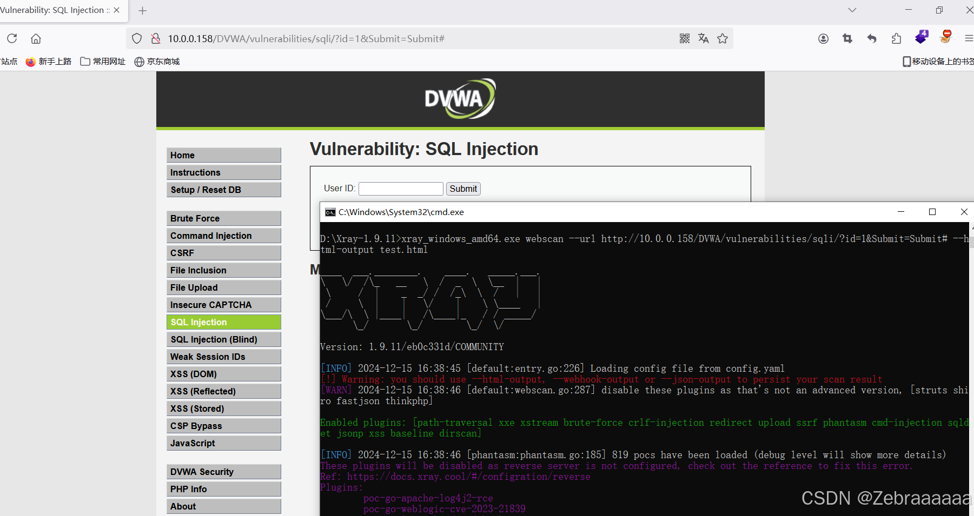Bookmark this page with the star
This screenshot has width=974, height=516.
click(723, 38)
